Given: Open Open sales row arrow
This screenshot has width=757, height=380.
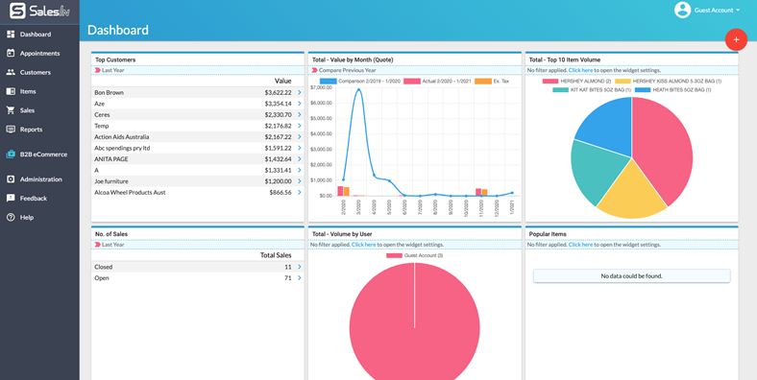Looking at the screenshot, I should 300,277.
